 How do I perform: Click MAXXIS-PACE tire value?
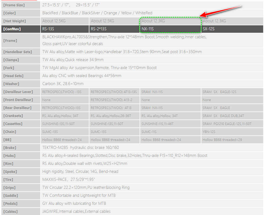pyautogui.click(x=69, y=179)
